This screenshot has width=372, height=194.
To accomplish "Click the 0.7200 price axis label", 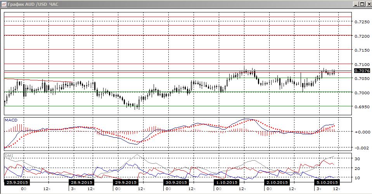I will coord(362,36).
